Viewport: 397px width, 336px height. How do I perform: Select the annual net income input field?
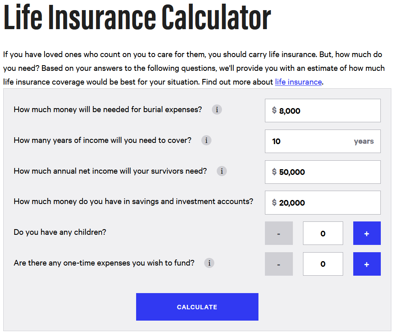(322, 172)
